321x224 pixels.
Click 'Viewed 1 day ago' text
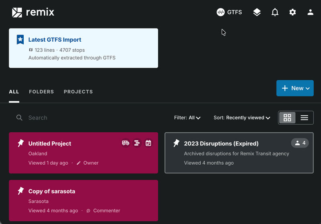tap(48, 163)
